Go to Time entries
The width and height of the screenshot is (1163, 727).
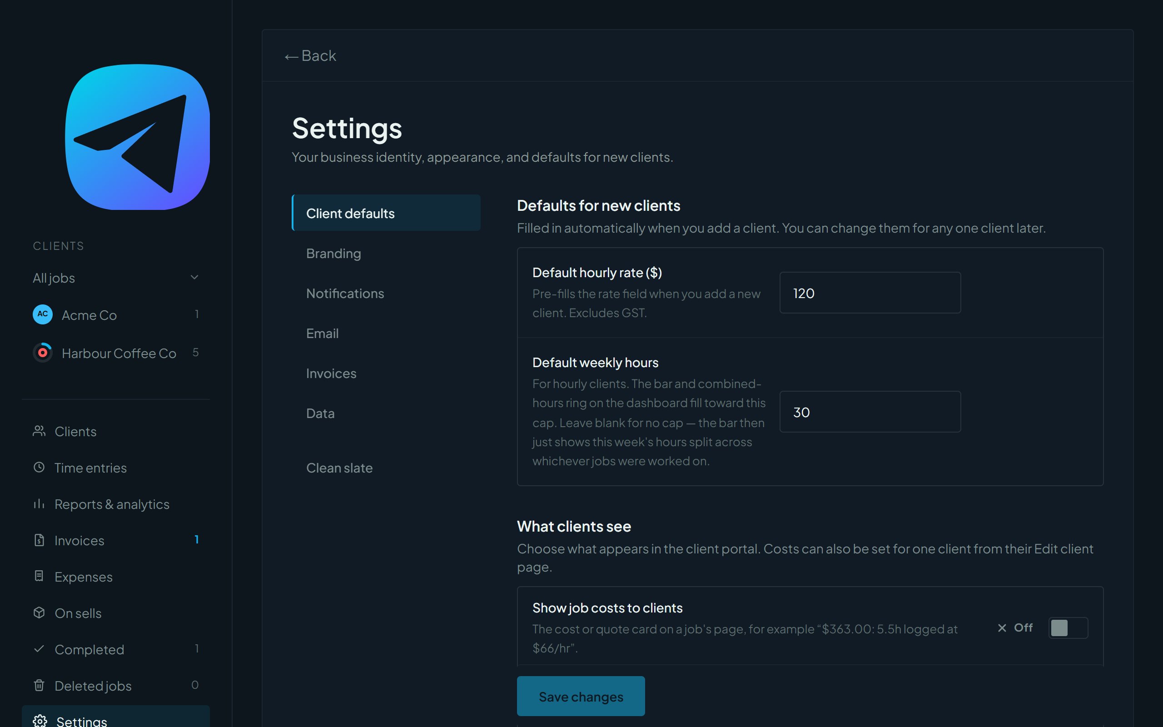pyautogui.click(x=116, y=468)
